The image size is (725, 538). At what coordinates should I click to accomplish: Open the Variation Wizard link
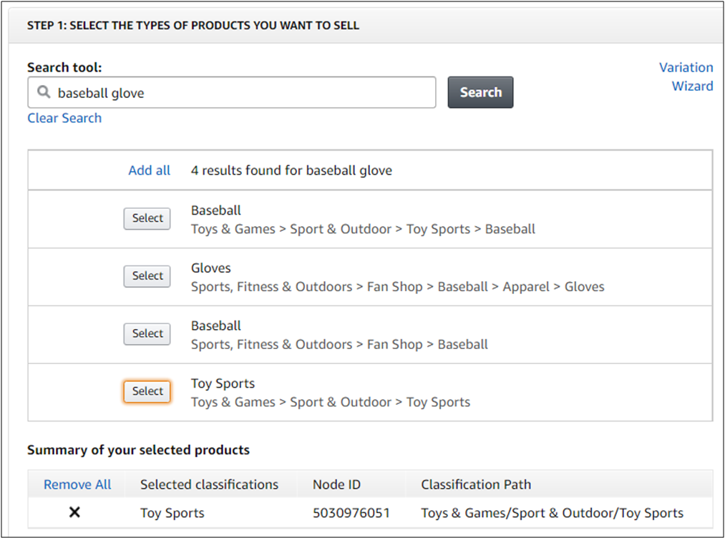[x=686, y=77]
